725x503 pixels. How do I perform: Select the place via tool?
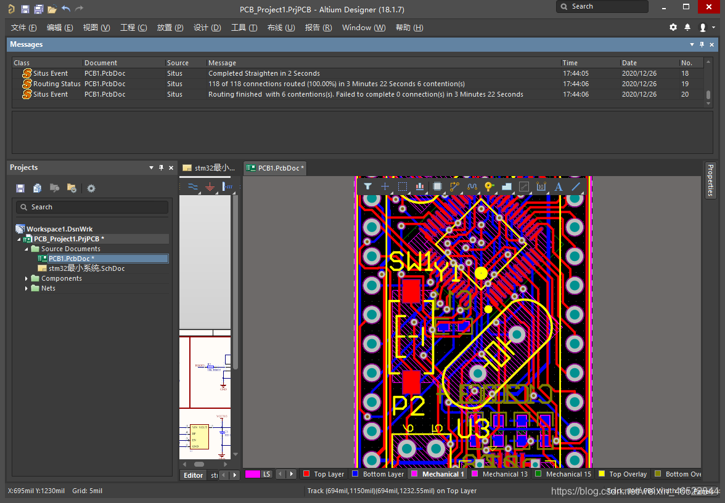coord(489,187)
